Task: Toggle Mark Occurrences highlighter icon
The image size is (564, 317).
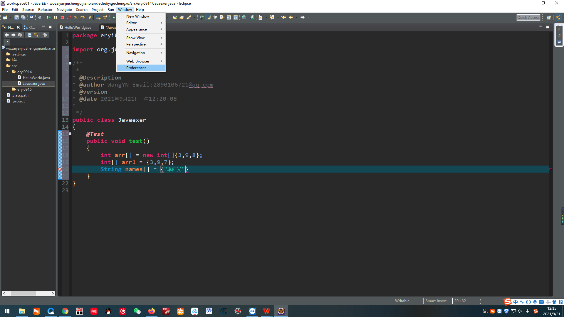Action: (x=209, y=18)
